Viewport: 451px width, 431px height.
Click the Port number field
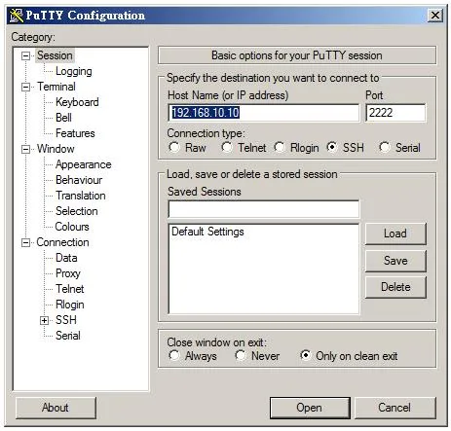pyautogui.click(x=395, y=113)
